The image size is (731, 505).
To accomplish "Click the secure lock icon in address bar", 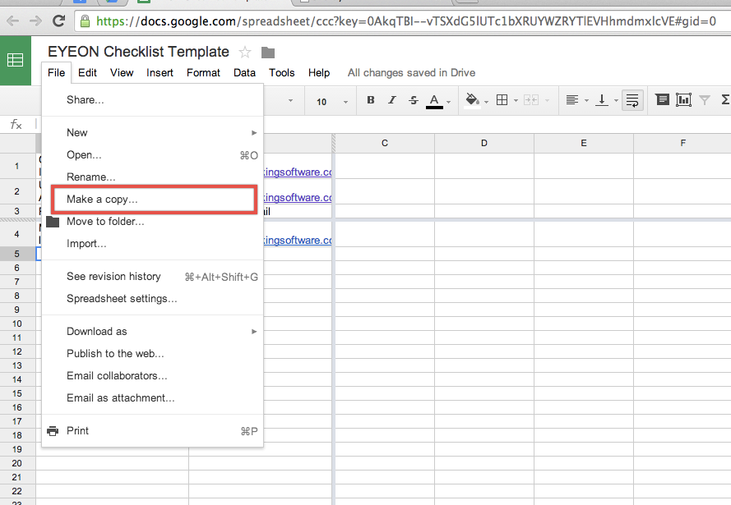I will pos(85,21).
